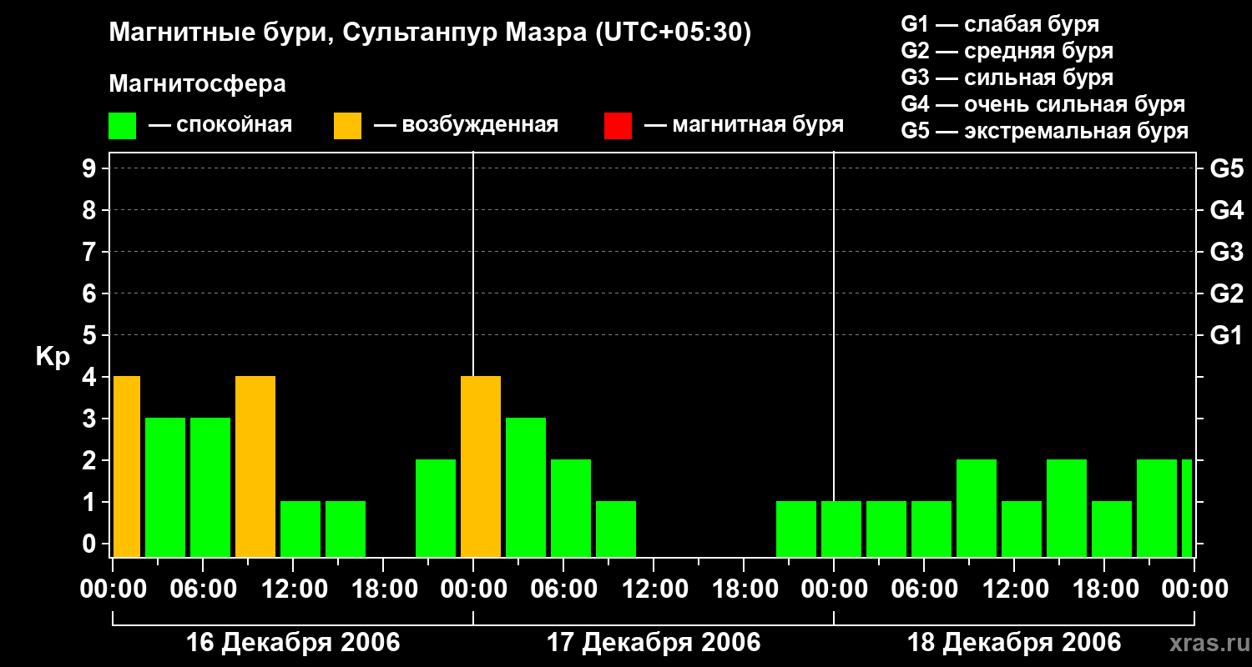1252x667 pixels.
Task: Click the green Kp 1 bar late on 17 December
Action: [x=796, y=529]
